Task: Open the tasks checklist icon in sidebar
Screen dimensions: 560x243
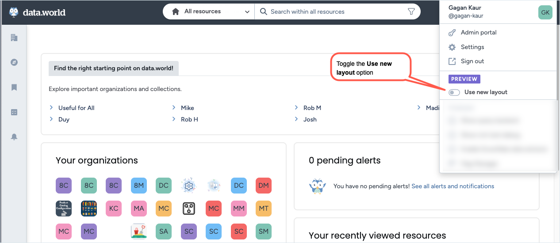Action: (14, 112)
